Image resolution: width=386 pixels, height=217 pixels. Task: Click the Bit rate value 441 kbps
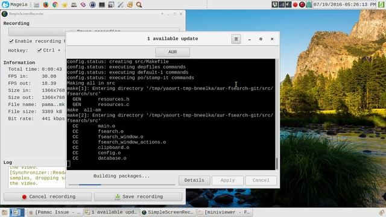coord(53,119)
